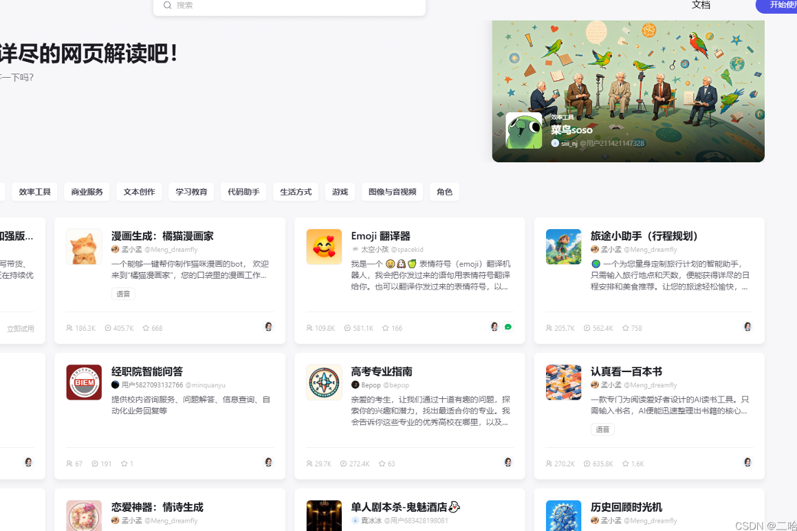Click the chat-count icon beside 191
The width and height of the screenshot is (797, 531).
tap(95, 464)
